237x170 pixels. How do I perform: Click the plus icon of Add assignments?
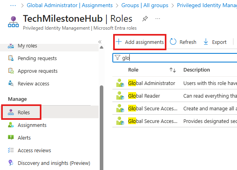click(119, 42)
